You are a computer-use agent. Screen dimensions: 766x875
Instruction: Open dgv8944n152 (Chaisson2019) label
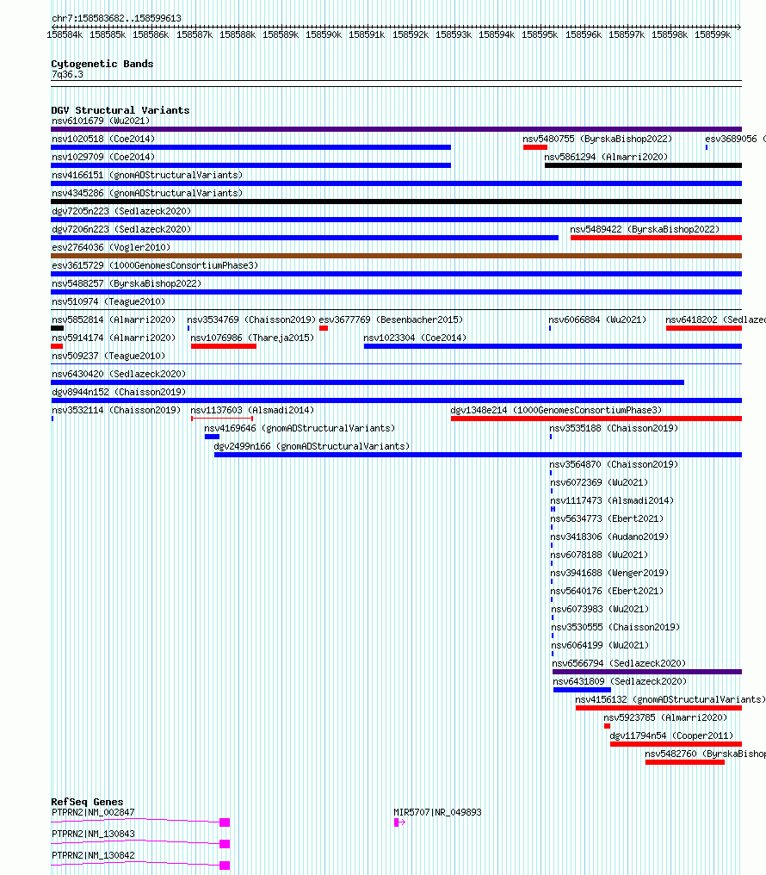pos(119,393)
